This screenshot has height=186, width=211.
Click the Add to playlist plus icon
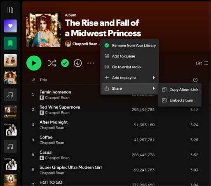coord(107,78)
